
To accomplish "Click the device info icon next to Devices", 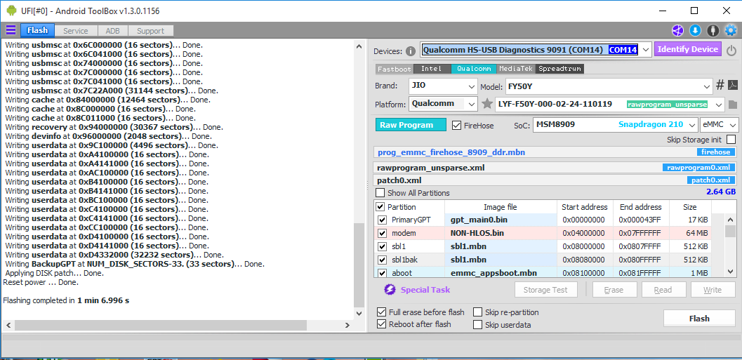I will coord(411,51).
